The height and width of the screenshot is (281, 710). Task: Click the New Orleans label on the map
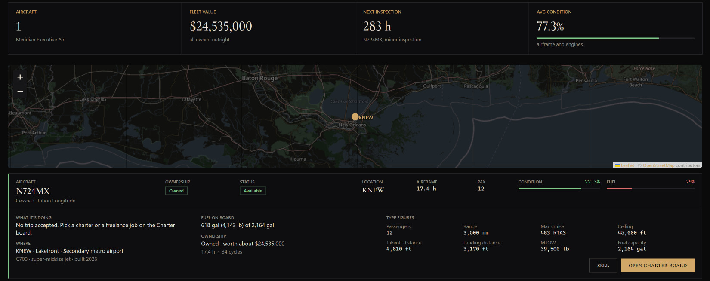(x=352, y=125)
